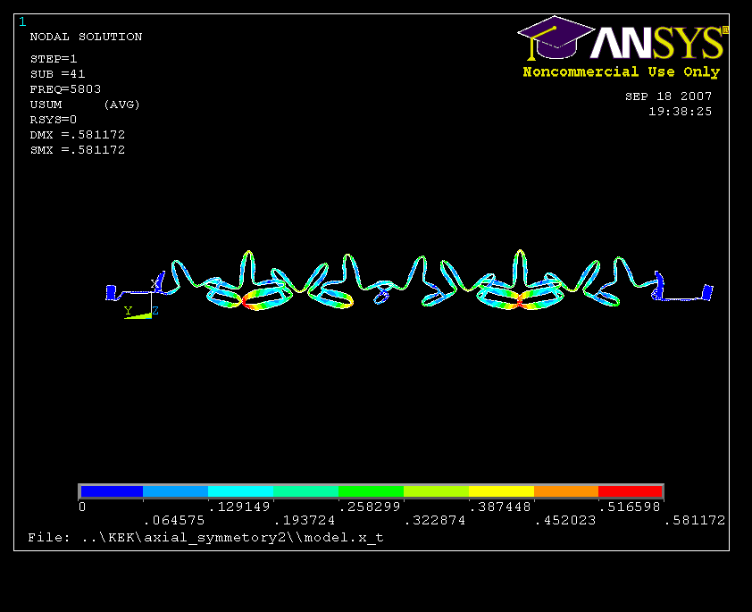Click the ANSYS logo
Viewport: 752px width, 612px height.
pos(622,38)
